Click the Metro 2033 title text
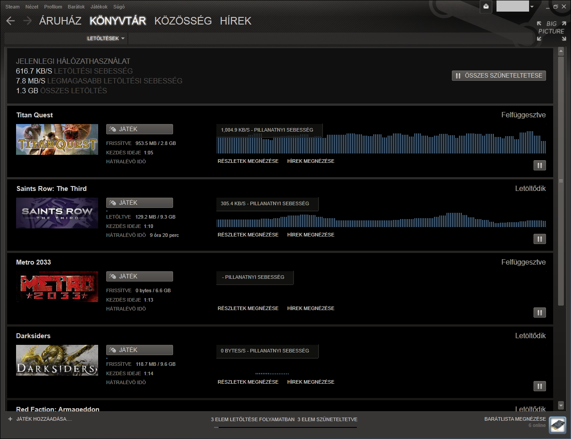571x439 pixels. (x=33, y=262)
